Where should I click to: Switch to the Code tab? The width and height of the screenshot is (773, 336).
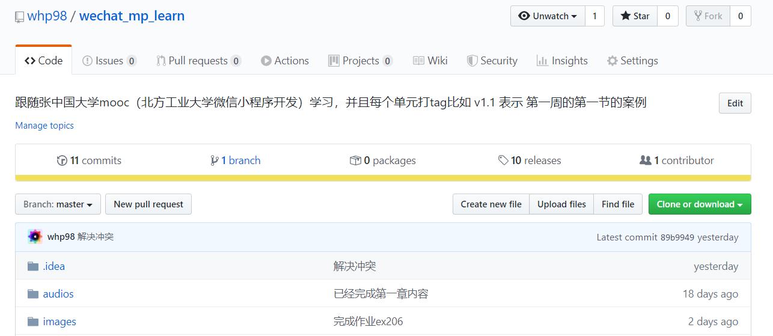click(43, 61)
